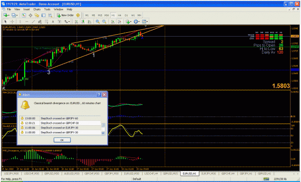Open the Charts menu
Viewport: 301px width, 182px height.
click(x=37, y=9)
